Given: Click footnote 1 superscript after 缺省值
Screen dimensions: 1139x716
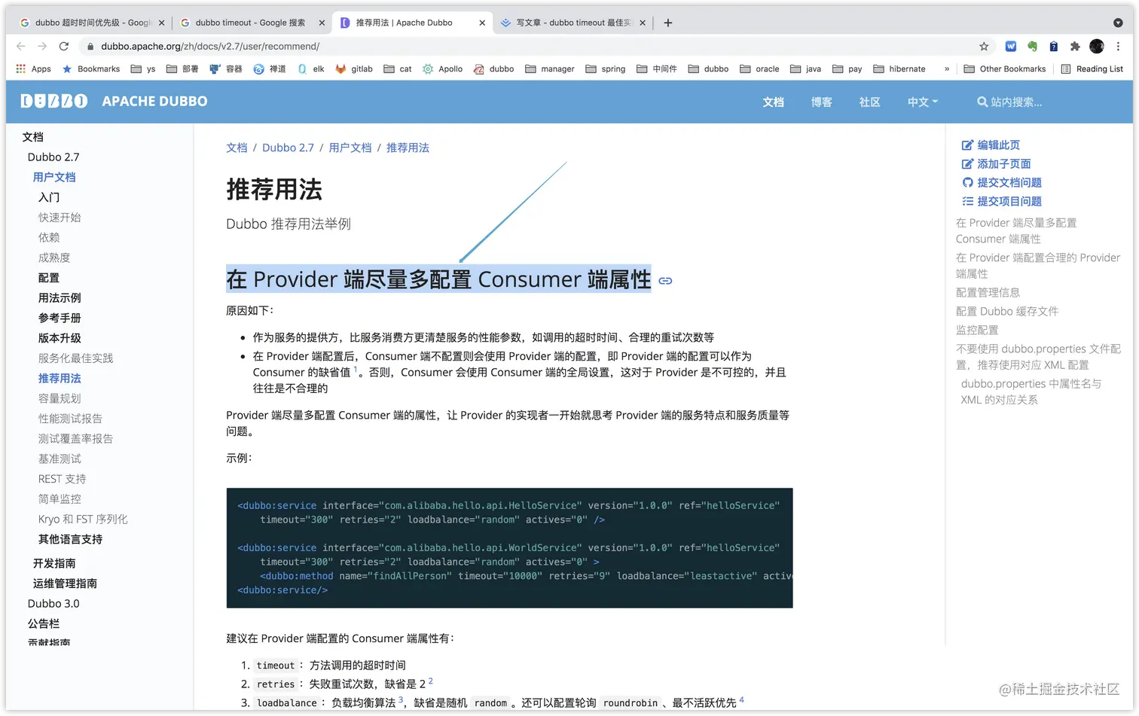Looking at the screenshot, I should coord(356,369).
